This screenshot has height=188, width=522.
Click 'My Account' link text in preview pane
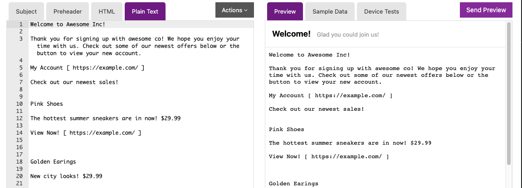[286, 95]
